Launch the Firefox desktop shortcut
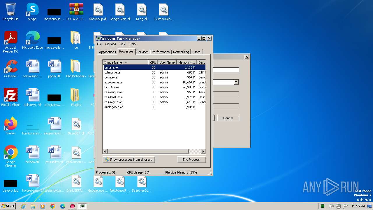Viewport: 373px width, 210px height. (10, 126)
